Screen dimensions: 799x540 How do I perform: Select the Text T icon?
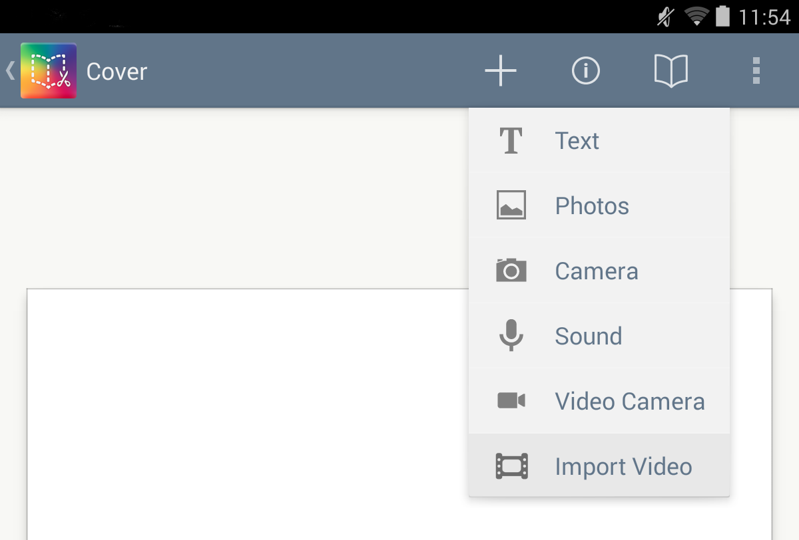coord(511,140)
